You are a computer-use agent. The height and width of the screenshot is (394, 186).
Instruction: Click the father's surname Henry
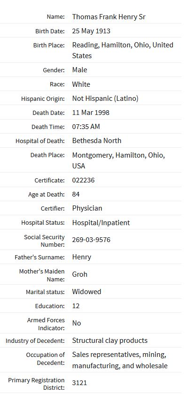point(82,257)
